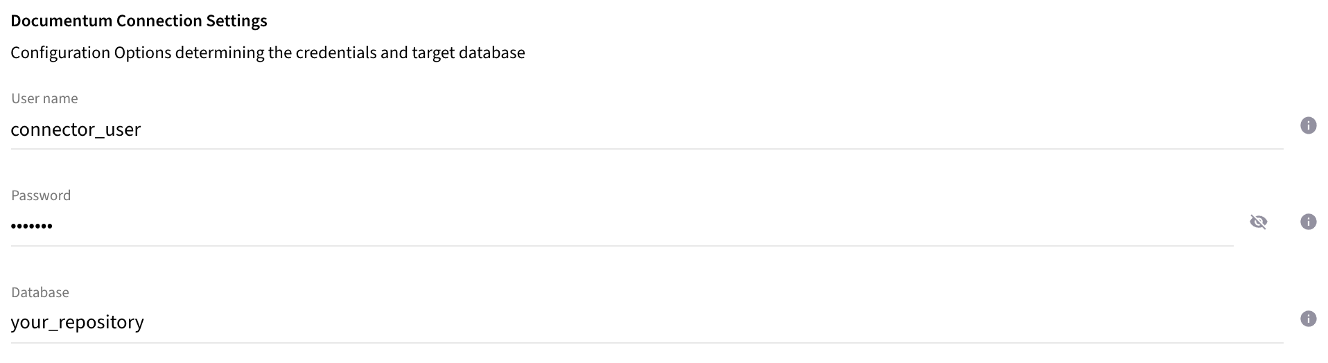Click the User name info icon

[x=1308, y=125]
